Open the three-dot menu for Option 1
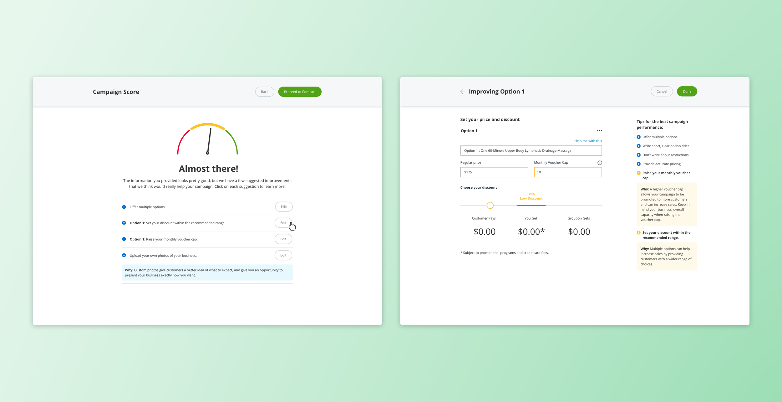This screenshot has width=782, height=402. click(x=599, y=131)
